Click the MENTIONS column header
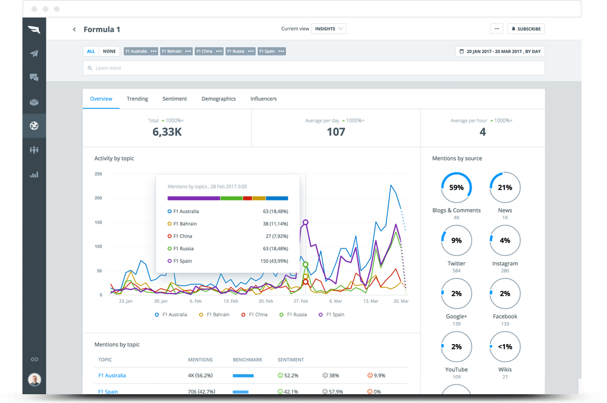The width and height of the screenshot is (607, 403). [201, 360]
